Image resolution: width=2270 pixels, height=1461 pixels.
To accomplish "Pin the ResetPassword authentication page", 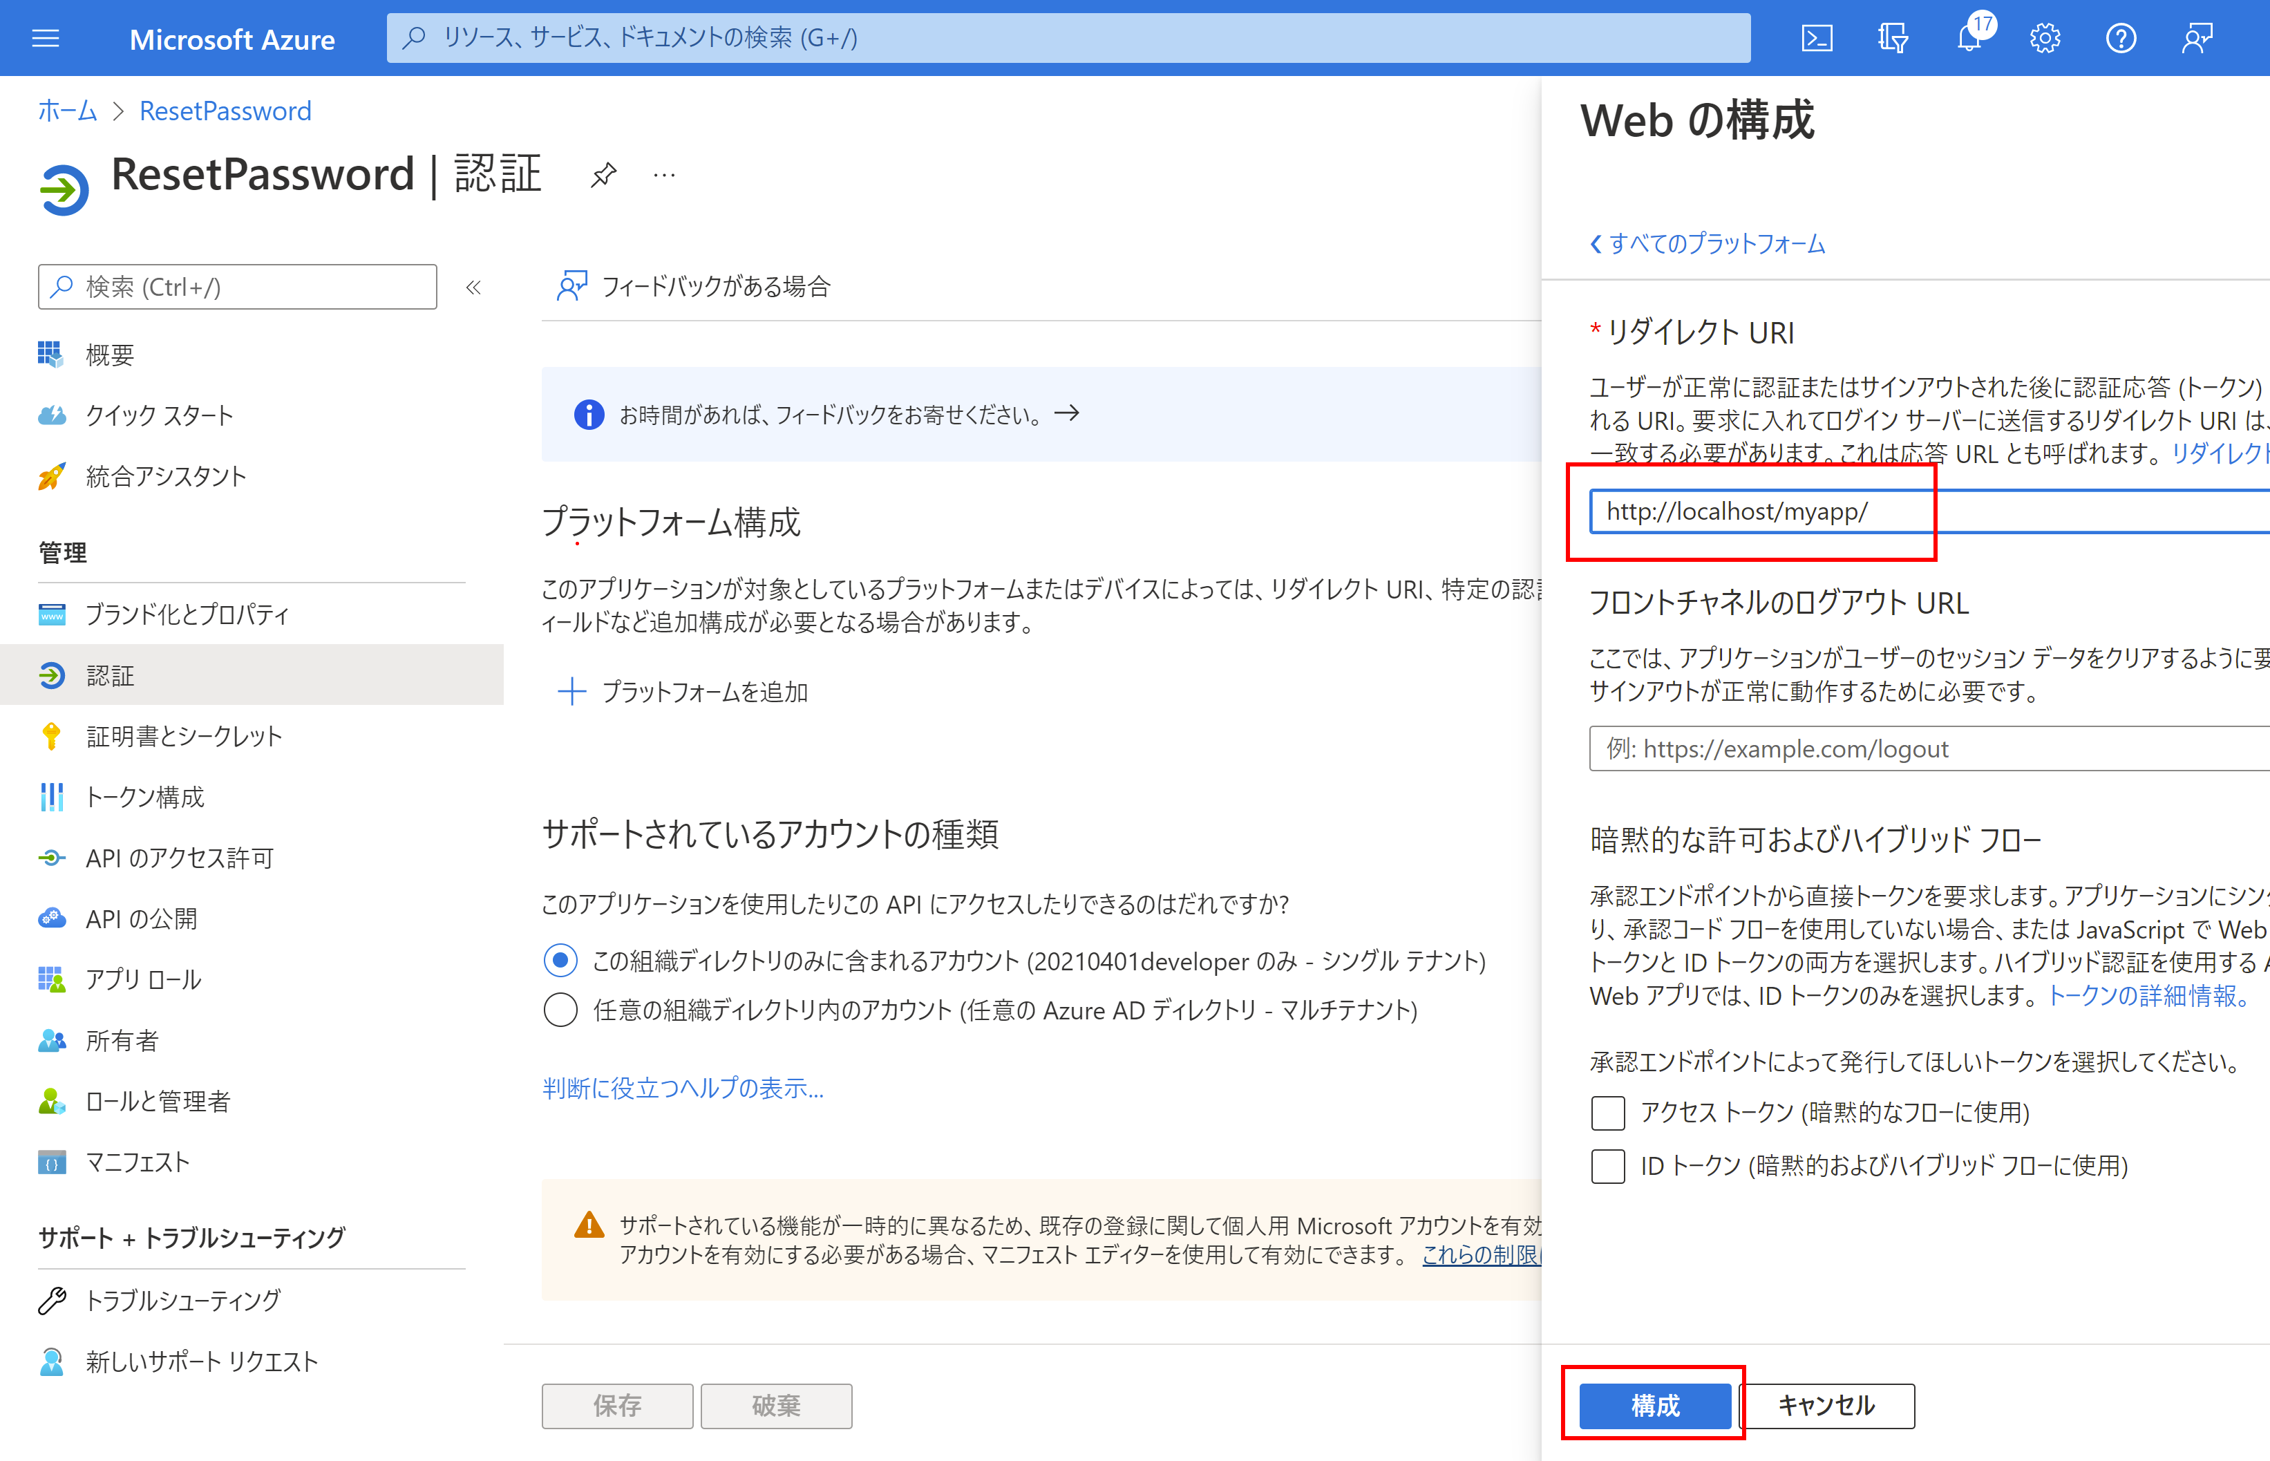I will (603, 175).
